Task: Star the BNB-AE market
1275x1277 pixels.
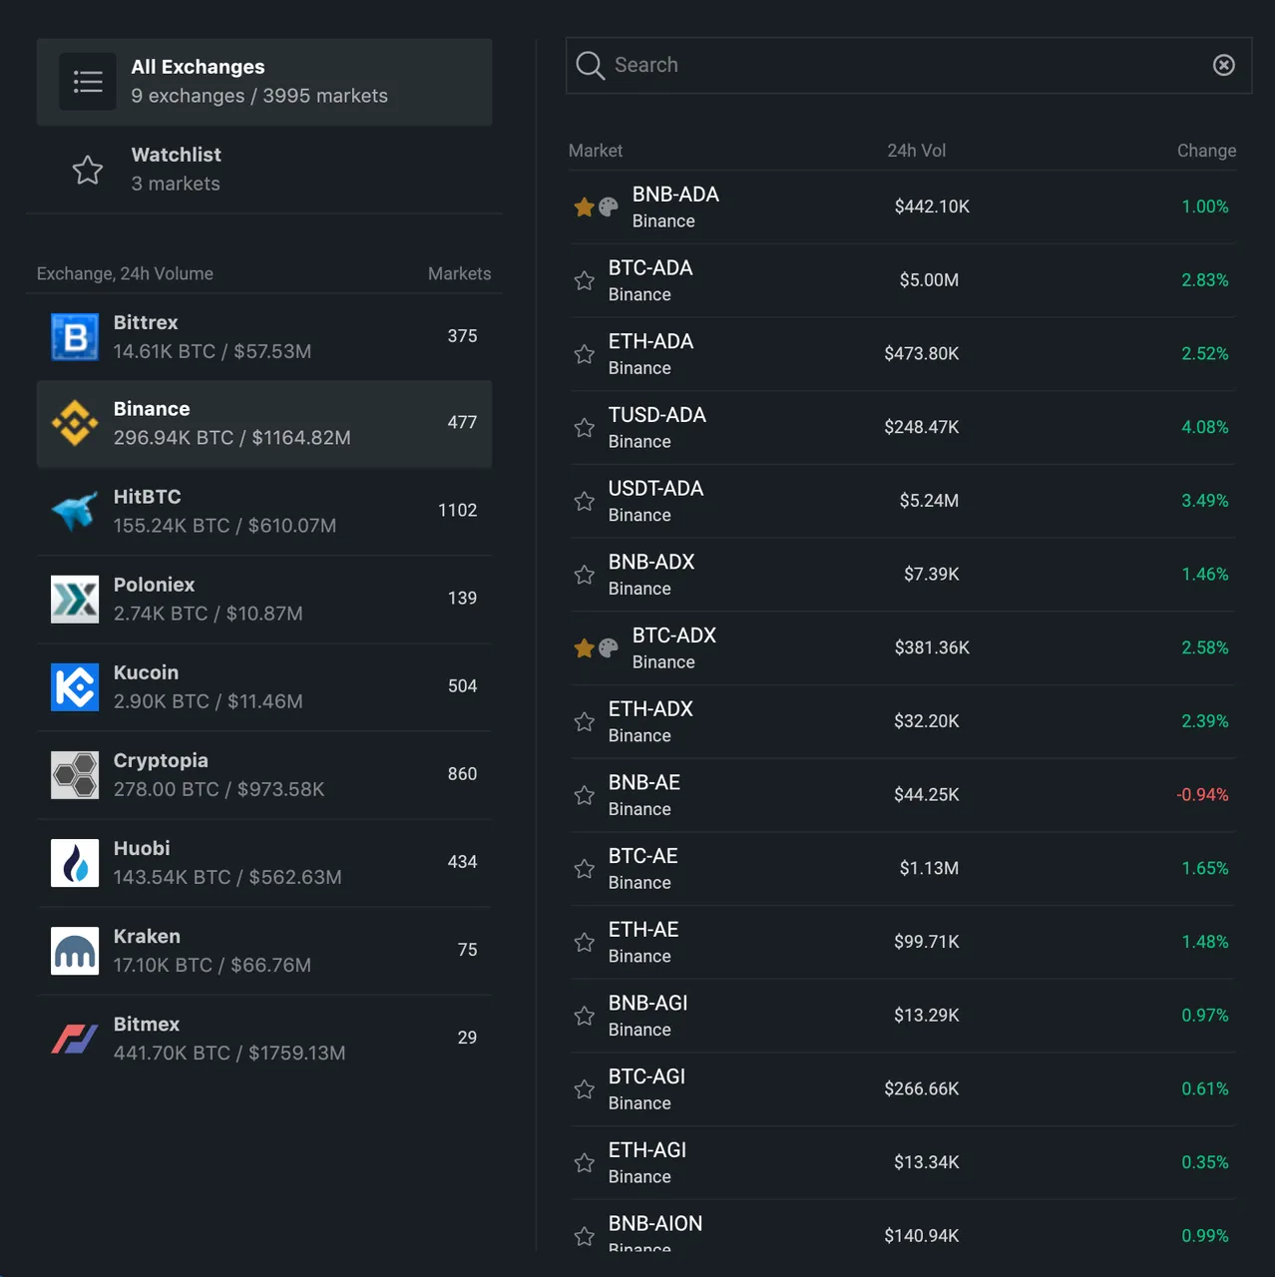Action: [x=585, y=795]
